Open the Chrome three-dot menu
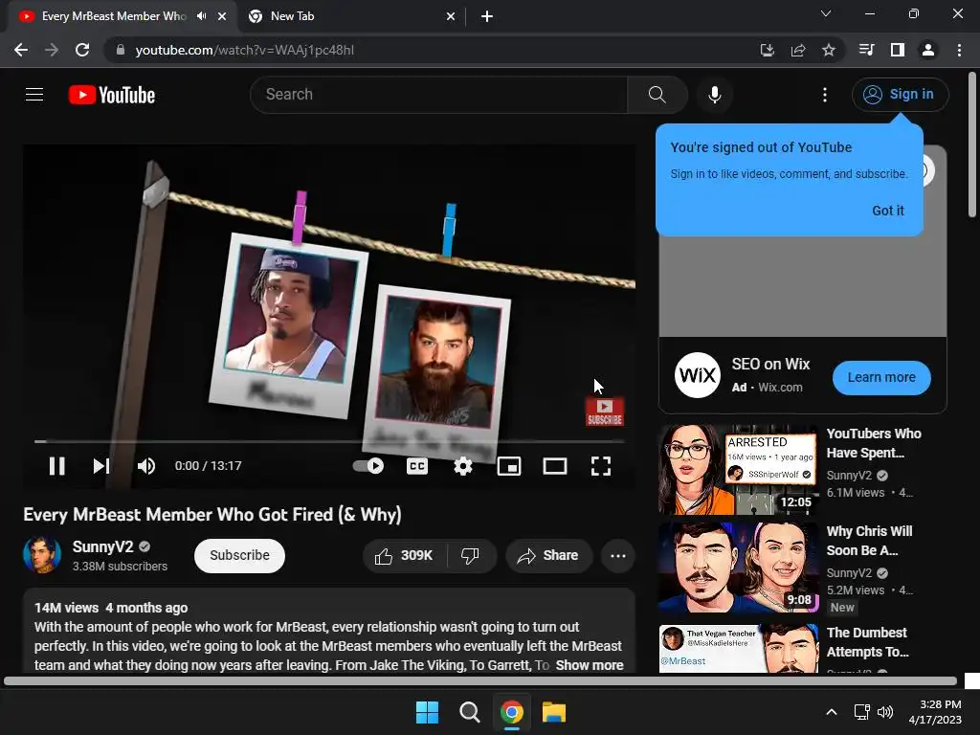Screen dimensions: 980x735 click(959, 50)
